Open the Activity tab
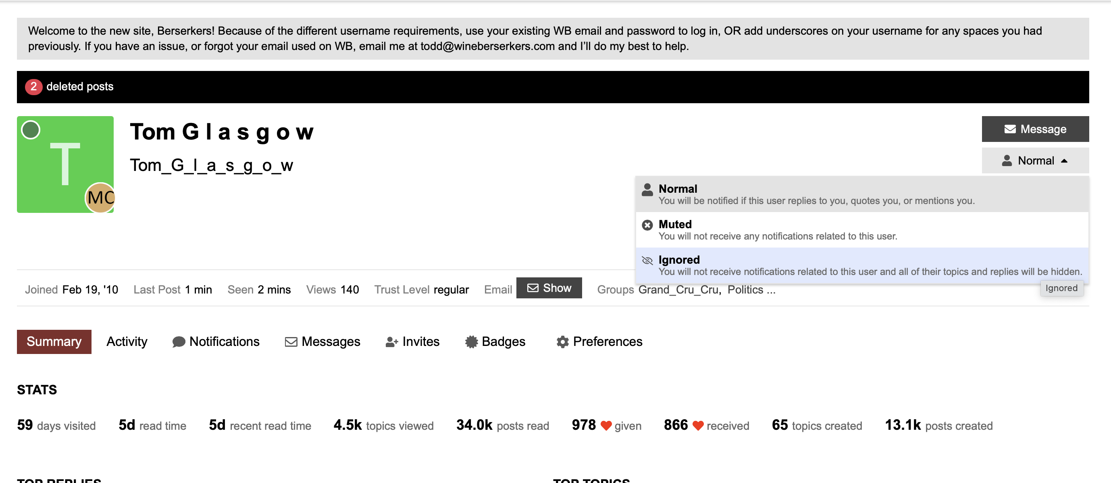The image size is (1111, 483). (x=127, y=341)
